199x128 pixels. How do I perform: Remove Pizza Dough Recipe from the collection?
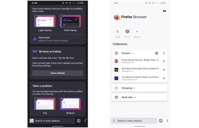(x=164, y=61)
